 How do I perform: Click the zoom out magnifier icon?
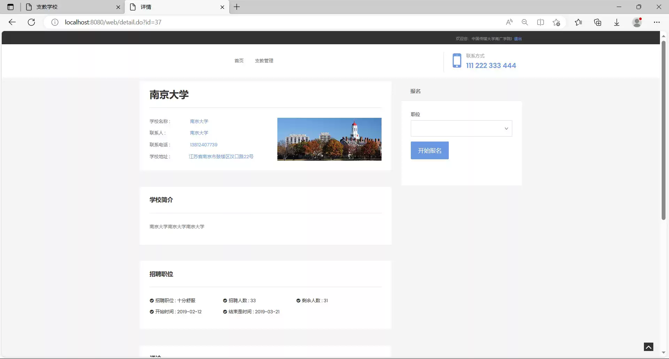525,22
